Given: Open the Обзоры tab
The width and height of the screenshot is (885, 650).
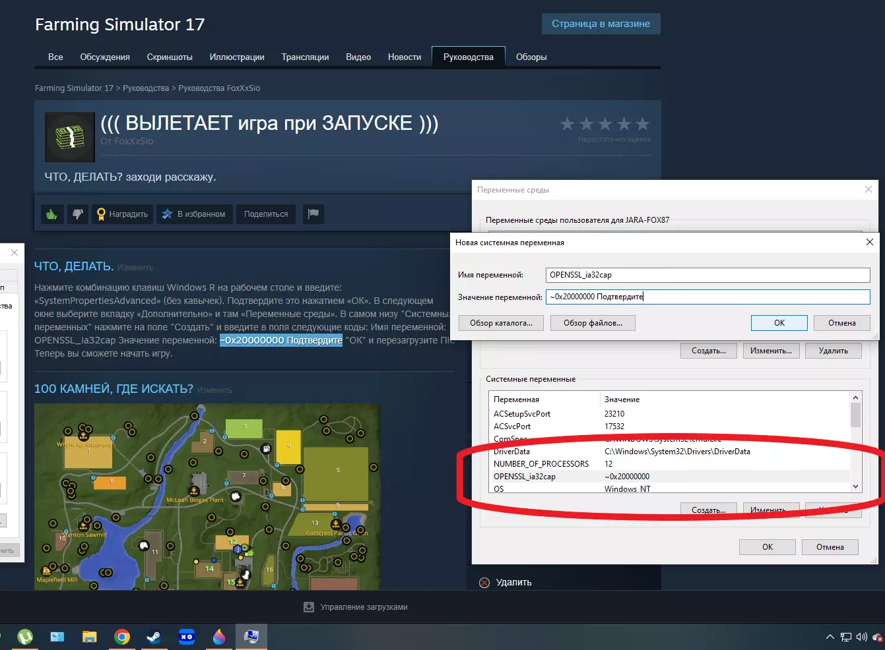Looking at the screenshot, I should [531, 57].
